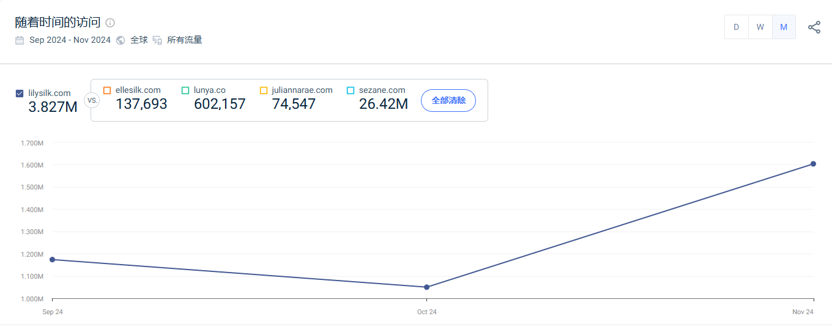The height and width of the screenshot is (327, 832).
Task: Click the VS. circle badge
Action: tap(92, 100)
